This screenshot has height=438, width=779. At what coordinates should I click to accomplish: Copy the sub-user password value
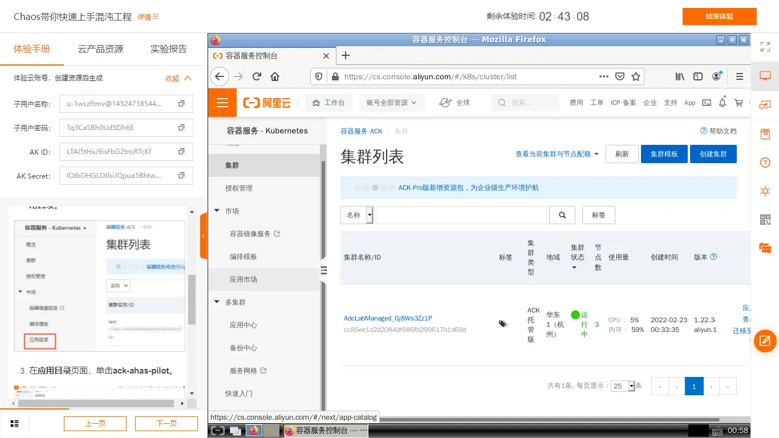181,128
